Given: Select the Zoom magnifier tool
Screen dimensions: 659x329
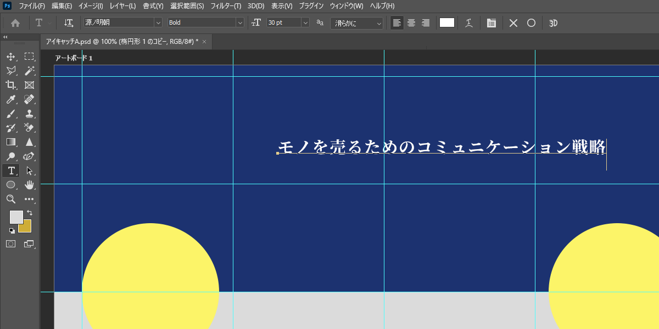Looking at the screenshot, I should point(10,199).
